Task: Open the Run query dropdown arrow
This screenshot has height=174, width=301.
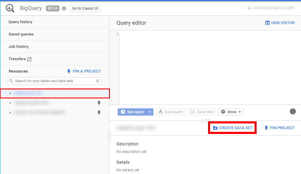Action: [150, 112]
